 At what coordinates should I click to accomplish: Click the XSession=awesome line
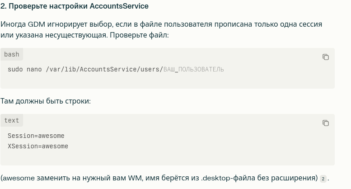pos(38,146)
